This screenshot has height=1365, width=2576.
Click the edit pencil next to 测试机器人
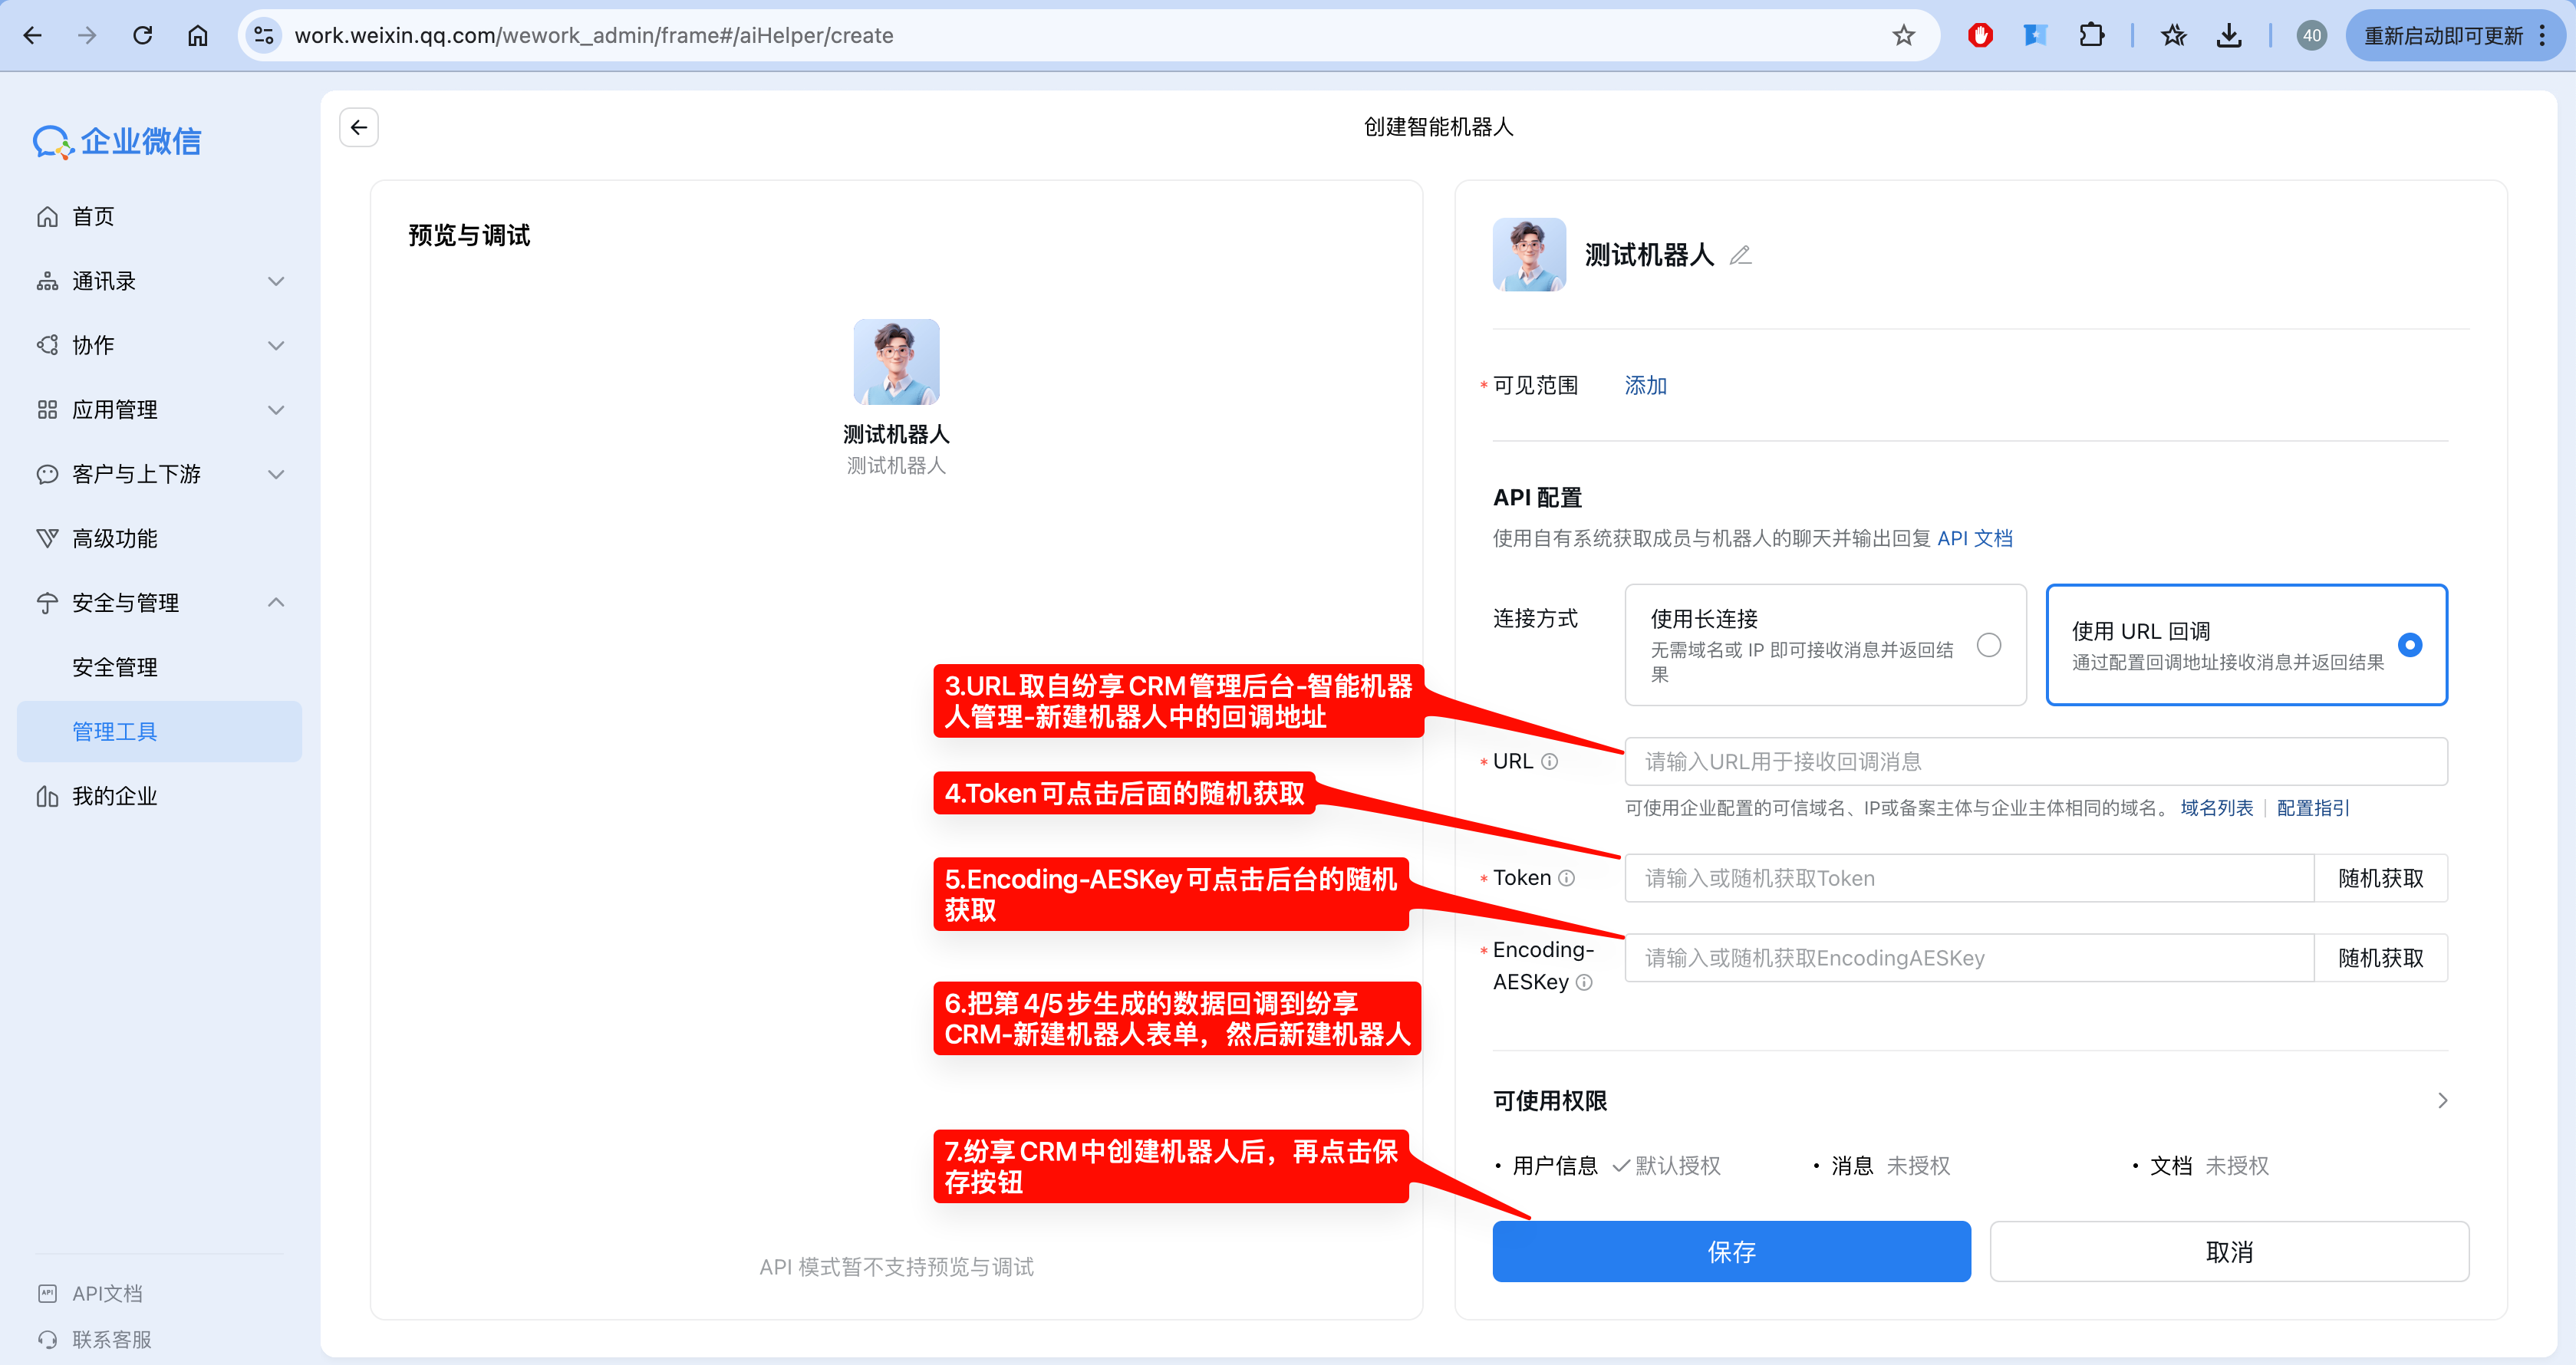click(1740, 256)
